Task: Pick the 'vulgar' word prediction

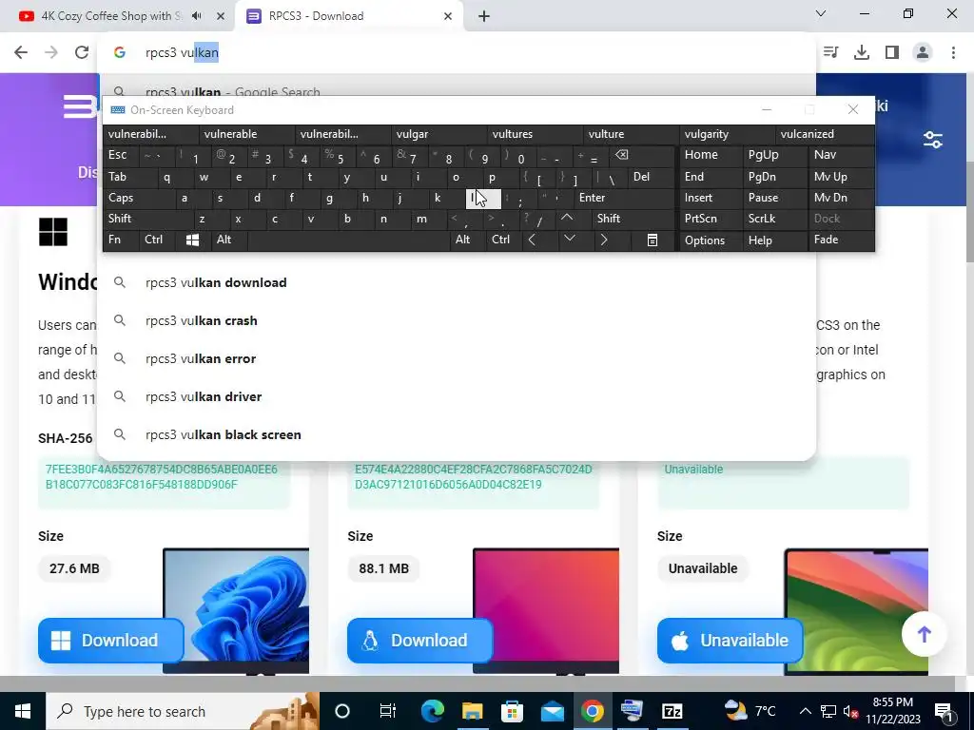Action: [x=439, y=134]
